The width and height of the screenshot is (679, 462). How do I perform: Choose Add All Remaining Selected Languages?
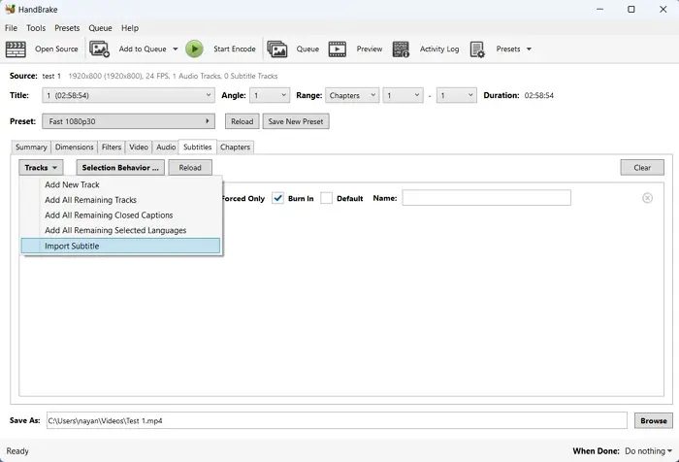pyautogui.click(x=120, y=230)
